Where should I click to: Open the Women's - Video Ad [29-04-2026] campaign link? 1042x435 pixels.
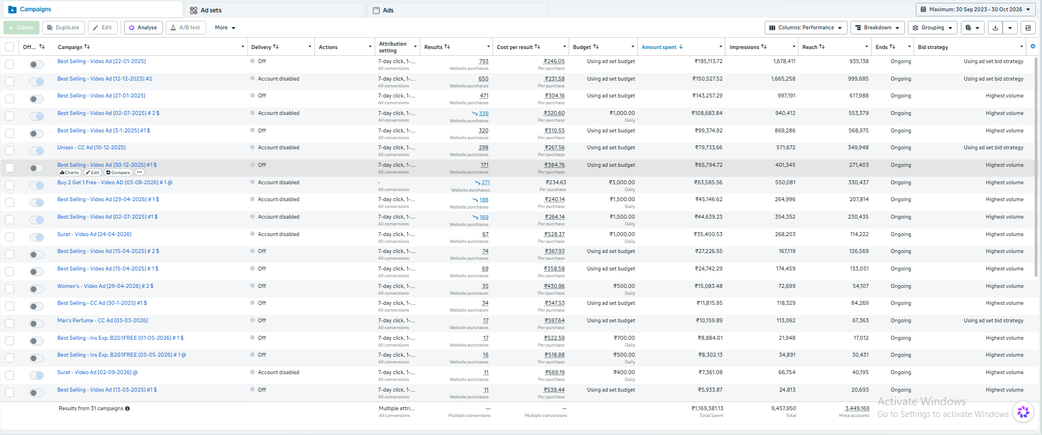[x=105, y=286]
